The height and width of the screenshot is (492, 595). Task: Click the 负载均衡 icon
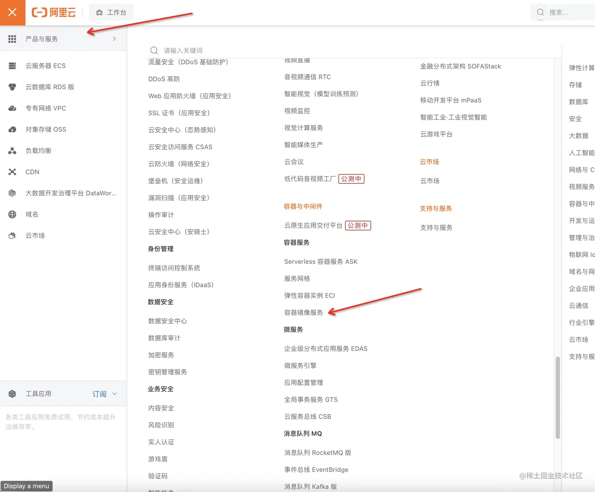tap(12, 151)
